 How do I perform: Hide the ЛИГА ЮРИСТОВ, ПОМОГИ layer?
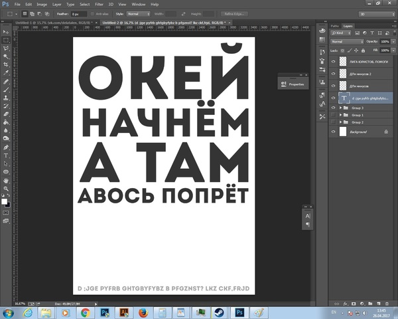tap(333, 60)
